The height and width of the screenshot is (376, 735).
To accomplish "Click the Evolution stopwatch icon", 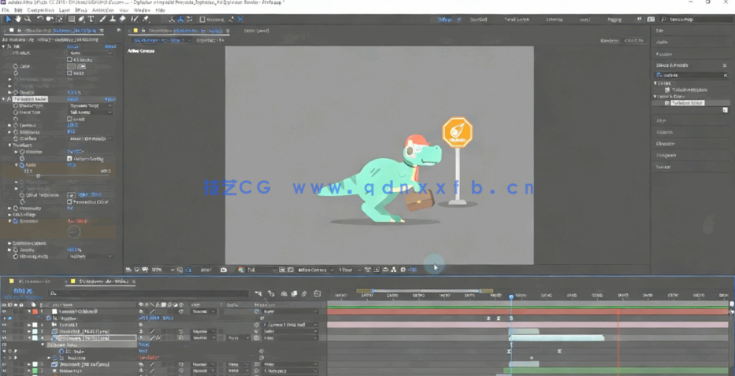I will coord(16,222).
